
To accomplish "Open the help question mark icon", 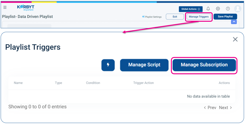I will 228,8.
